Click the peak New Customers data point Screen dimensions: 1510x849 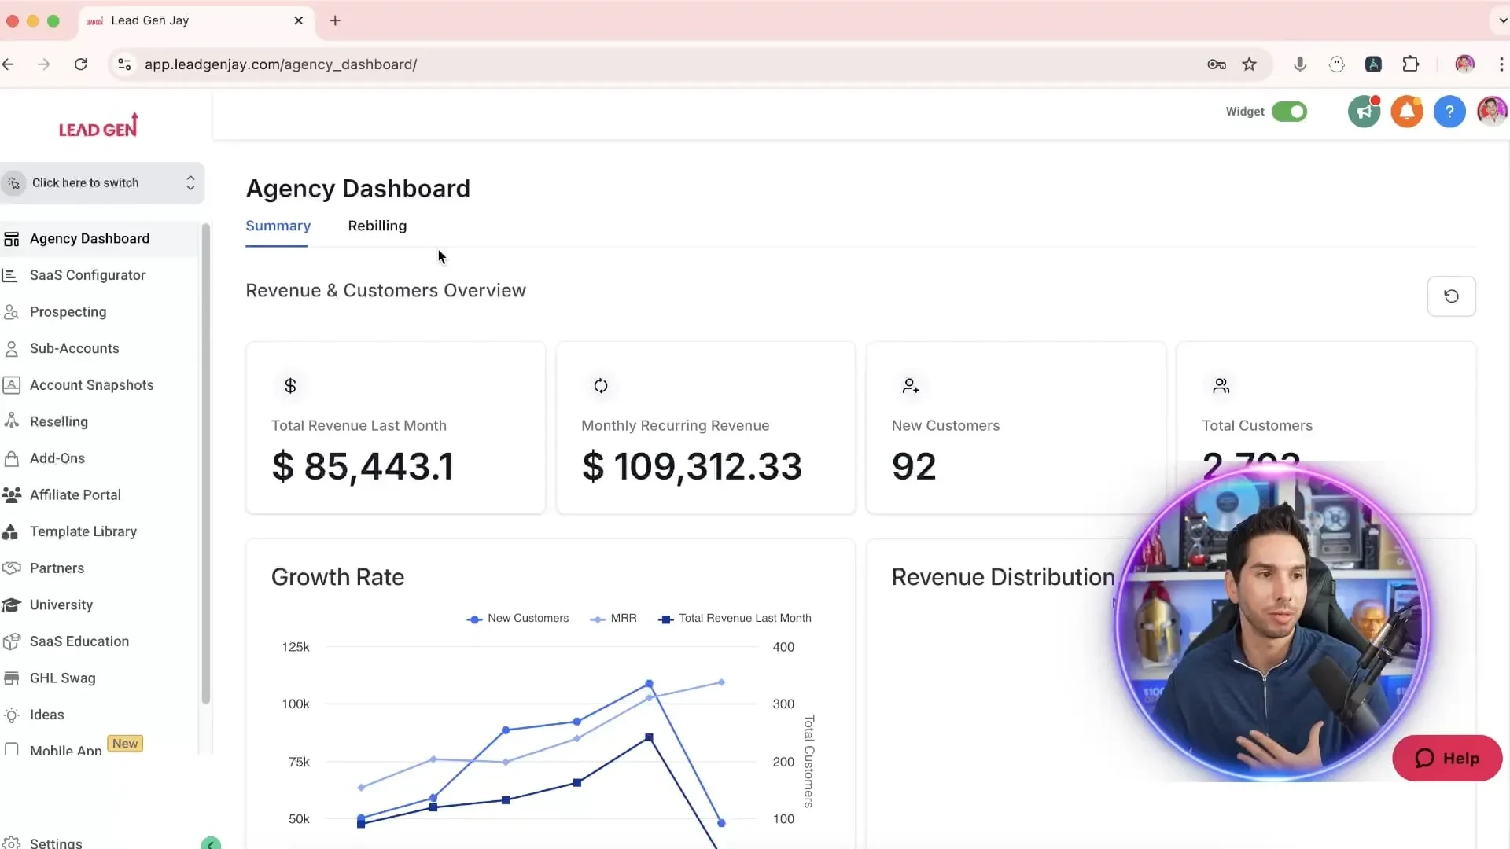pos(649,684)
